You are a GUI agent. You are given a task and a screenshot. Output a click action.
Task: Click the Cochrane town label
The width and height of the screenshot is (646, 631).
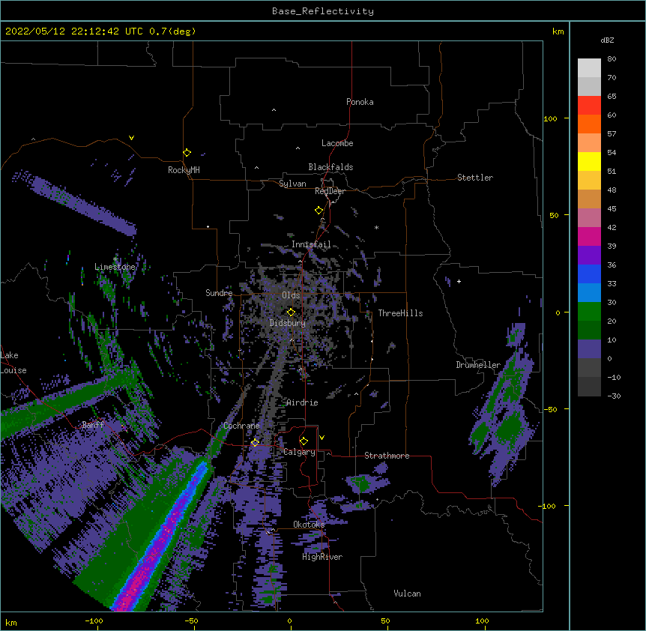pyautogui.click(x=241, y=426)
